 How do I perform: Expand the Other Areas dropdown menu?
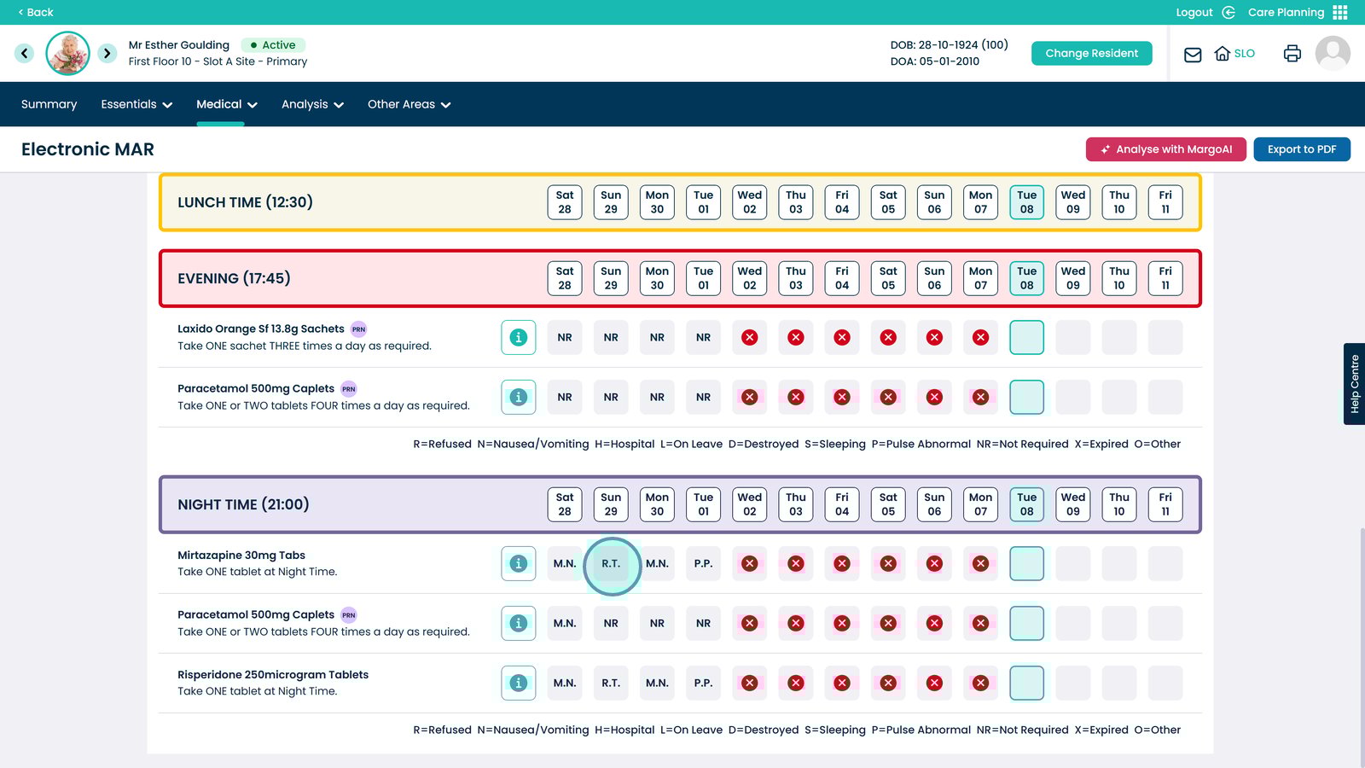point(409,104)
